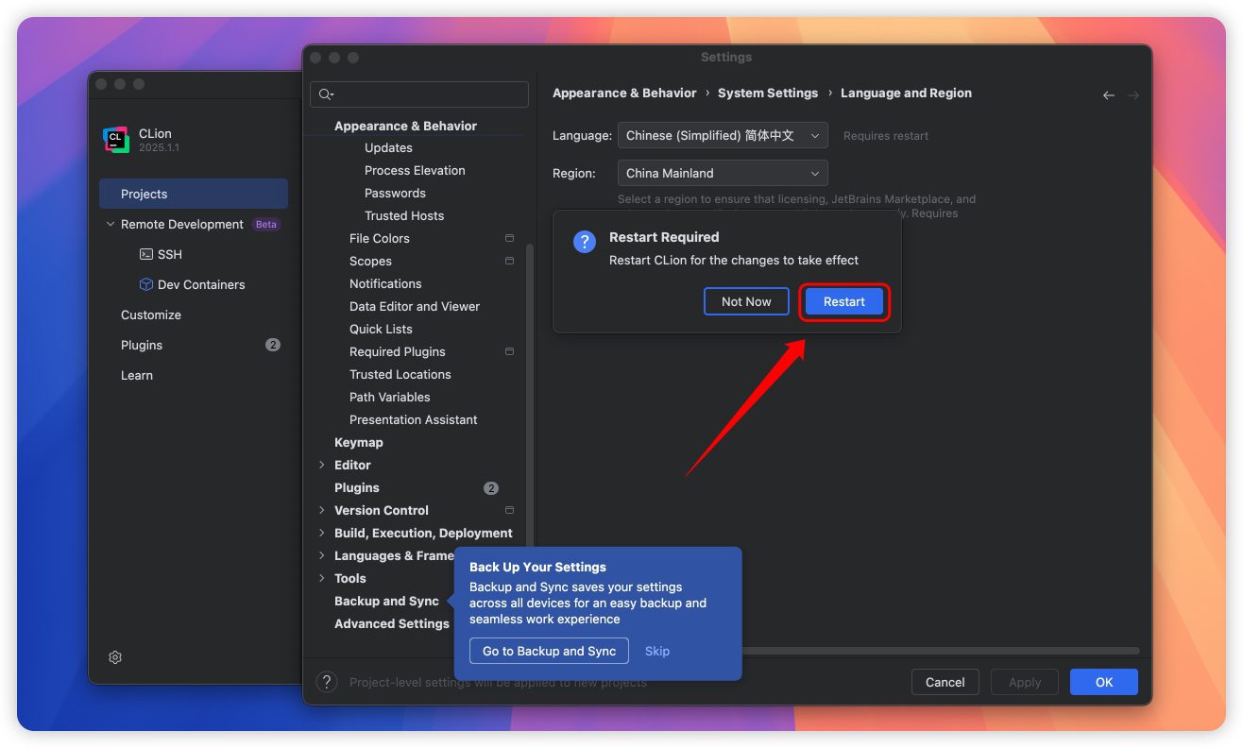Image resolution: width=1243 pixels, height=748 pixels.
Task: Open the Language dropdown
Action: tap(723, 136)
